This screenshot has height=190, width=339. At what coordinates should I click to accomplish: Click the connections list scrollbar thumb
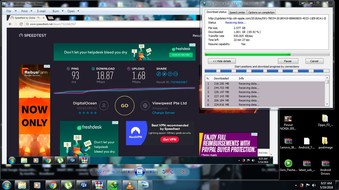click(x=327, y=82)
